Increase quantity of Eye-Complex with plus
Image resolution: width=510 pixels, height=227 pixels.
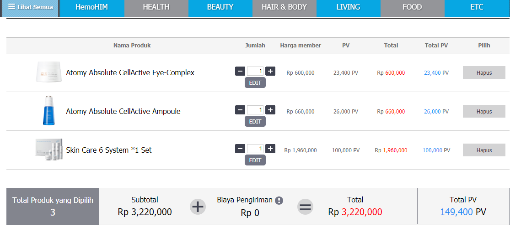click(270, 71)
